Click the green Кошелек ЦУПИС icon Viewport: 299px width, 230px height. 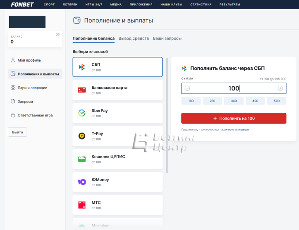[82, 159]
